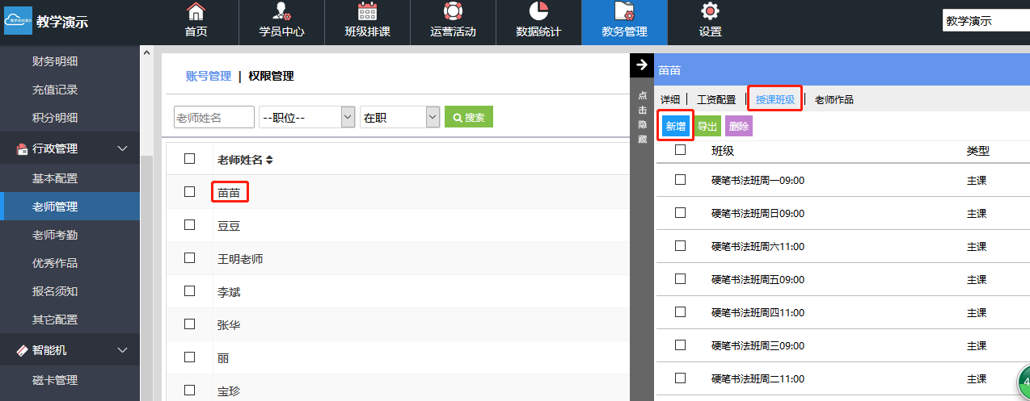The height and width of the screenshot is (401, 1030).
Task: Click the green 搜索 search button
Action: (469, 117)
